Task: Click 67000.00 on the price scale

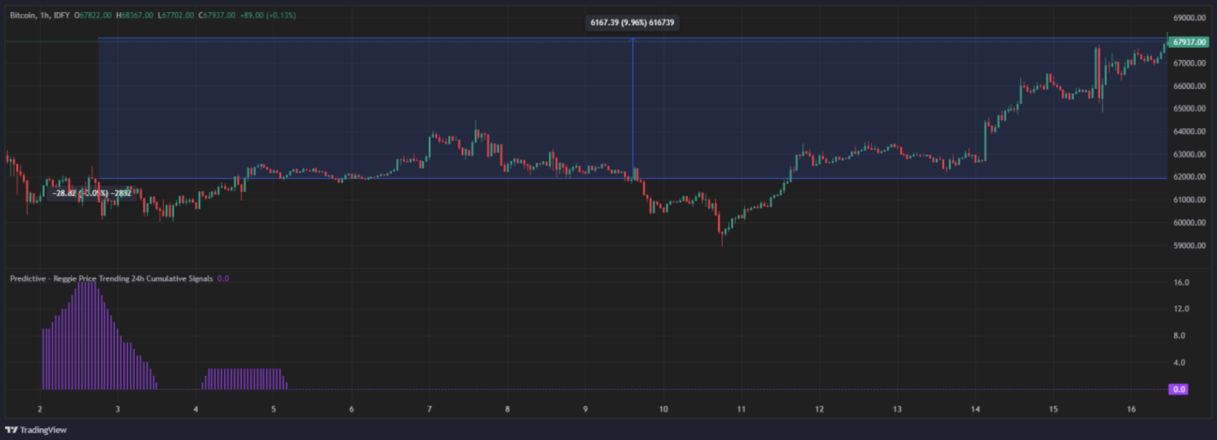Action: tap(1189, 63)
